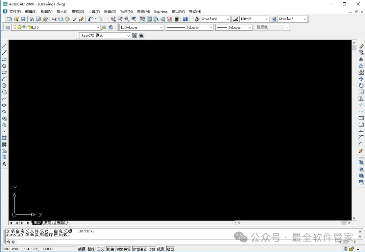Click the drawing vertical scrollbar down arrow
This screenshot has width=365, height=252.
point(354,218)
